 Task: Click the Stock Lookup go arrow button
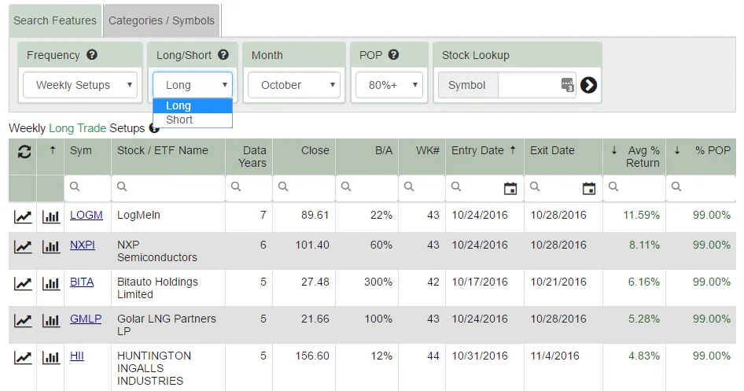[x=588, y=85]
